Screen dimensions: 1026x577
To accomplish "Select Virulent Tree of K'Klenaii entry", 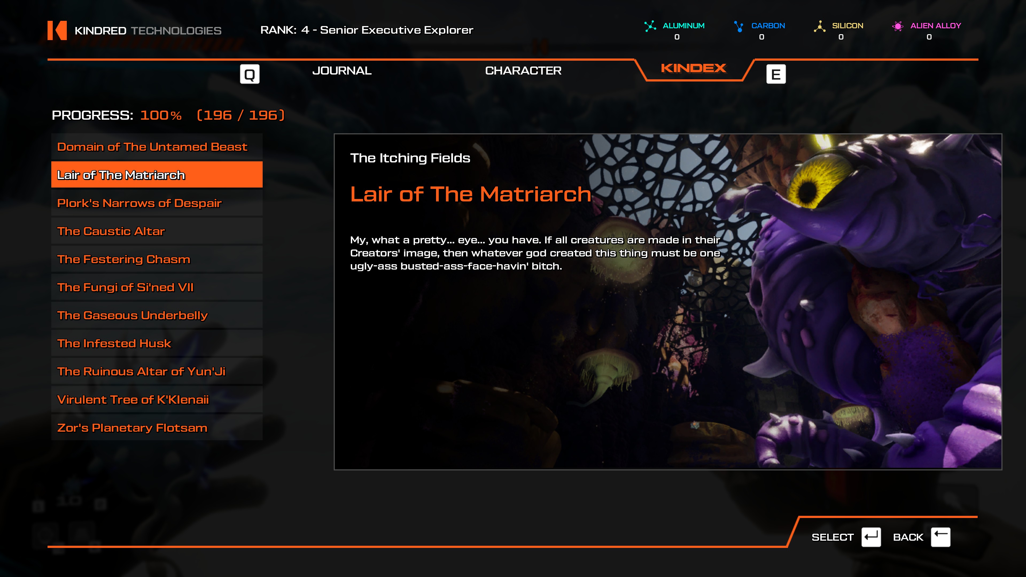I will pos(157,399).
